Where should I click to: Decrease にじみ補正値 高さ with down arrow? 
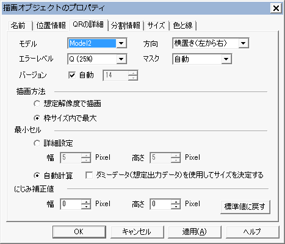176,206
